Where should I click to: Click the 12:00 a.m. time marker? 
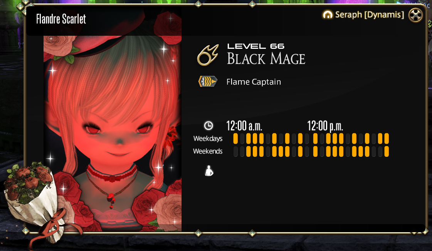[x=244, y=126]
